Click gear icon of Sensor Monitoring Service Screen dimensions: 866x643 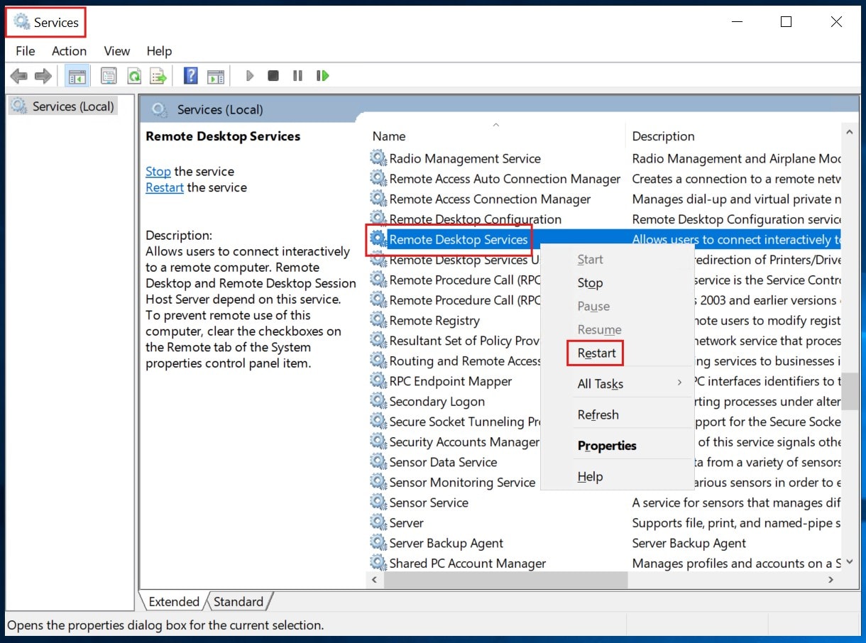[x=378, y=482]
